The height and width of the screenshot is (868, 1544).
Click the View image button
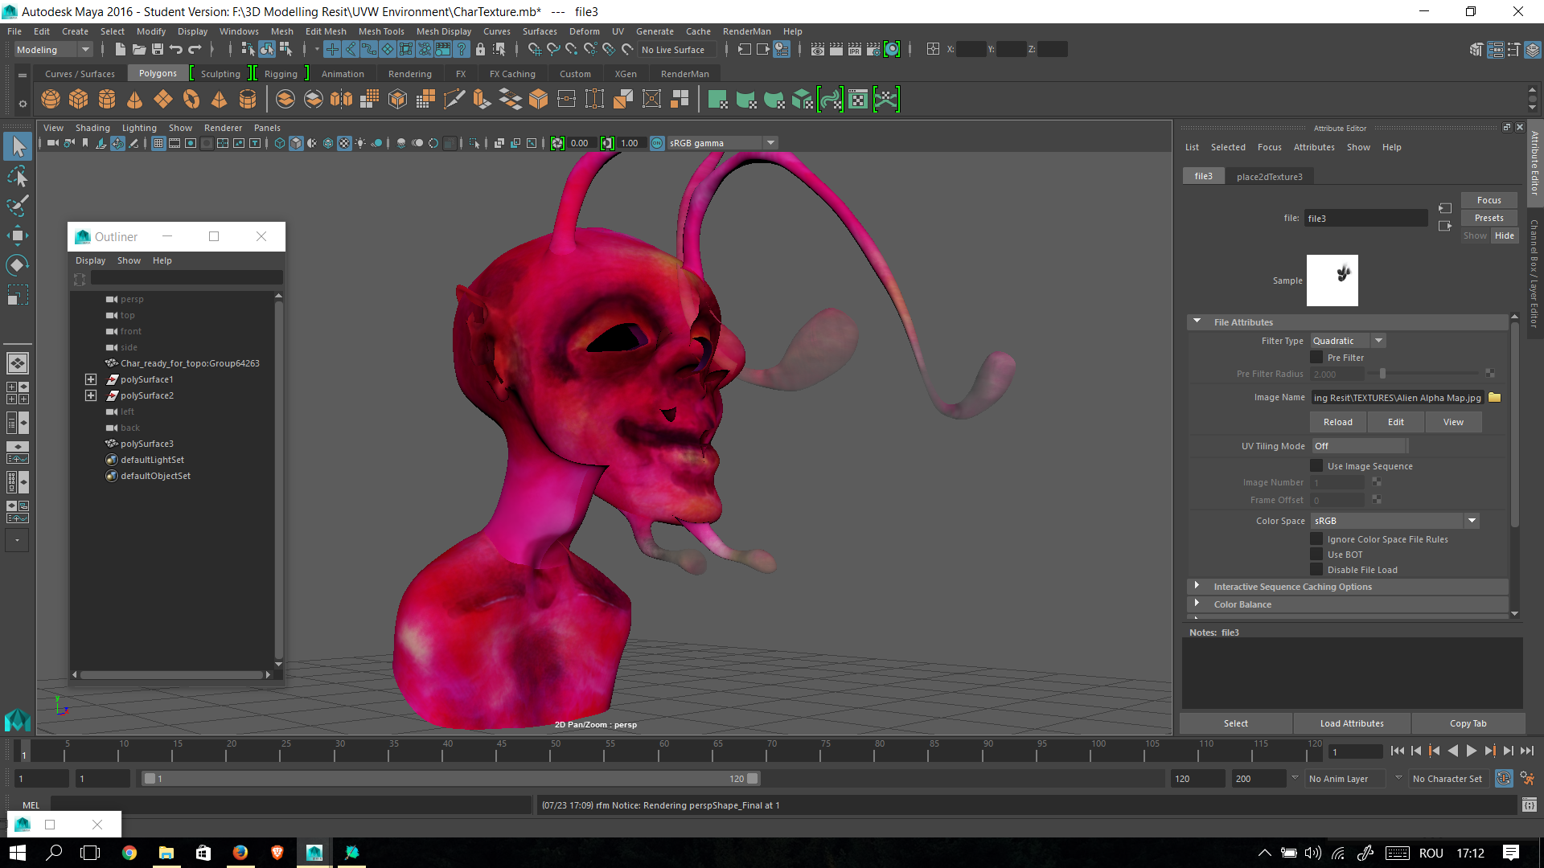coord(1453,422)
